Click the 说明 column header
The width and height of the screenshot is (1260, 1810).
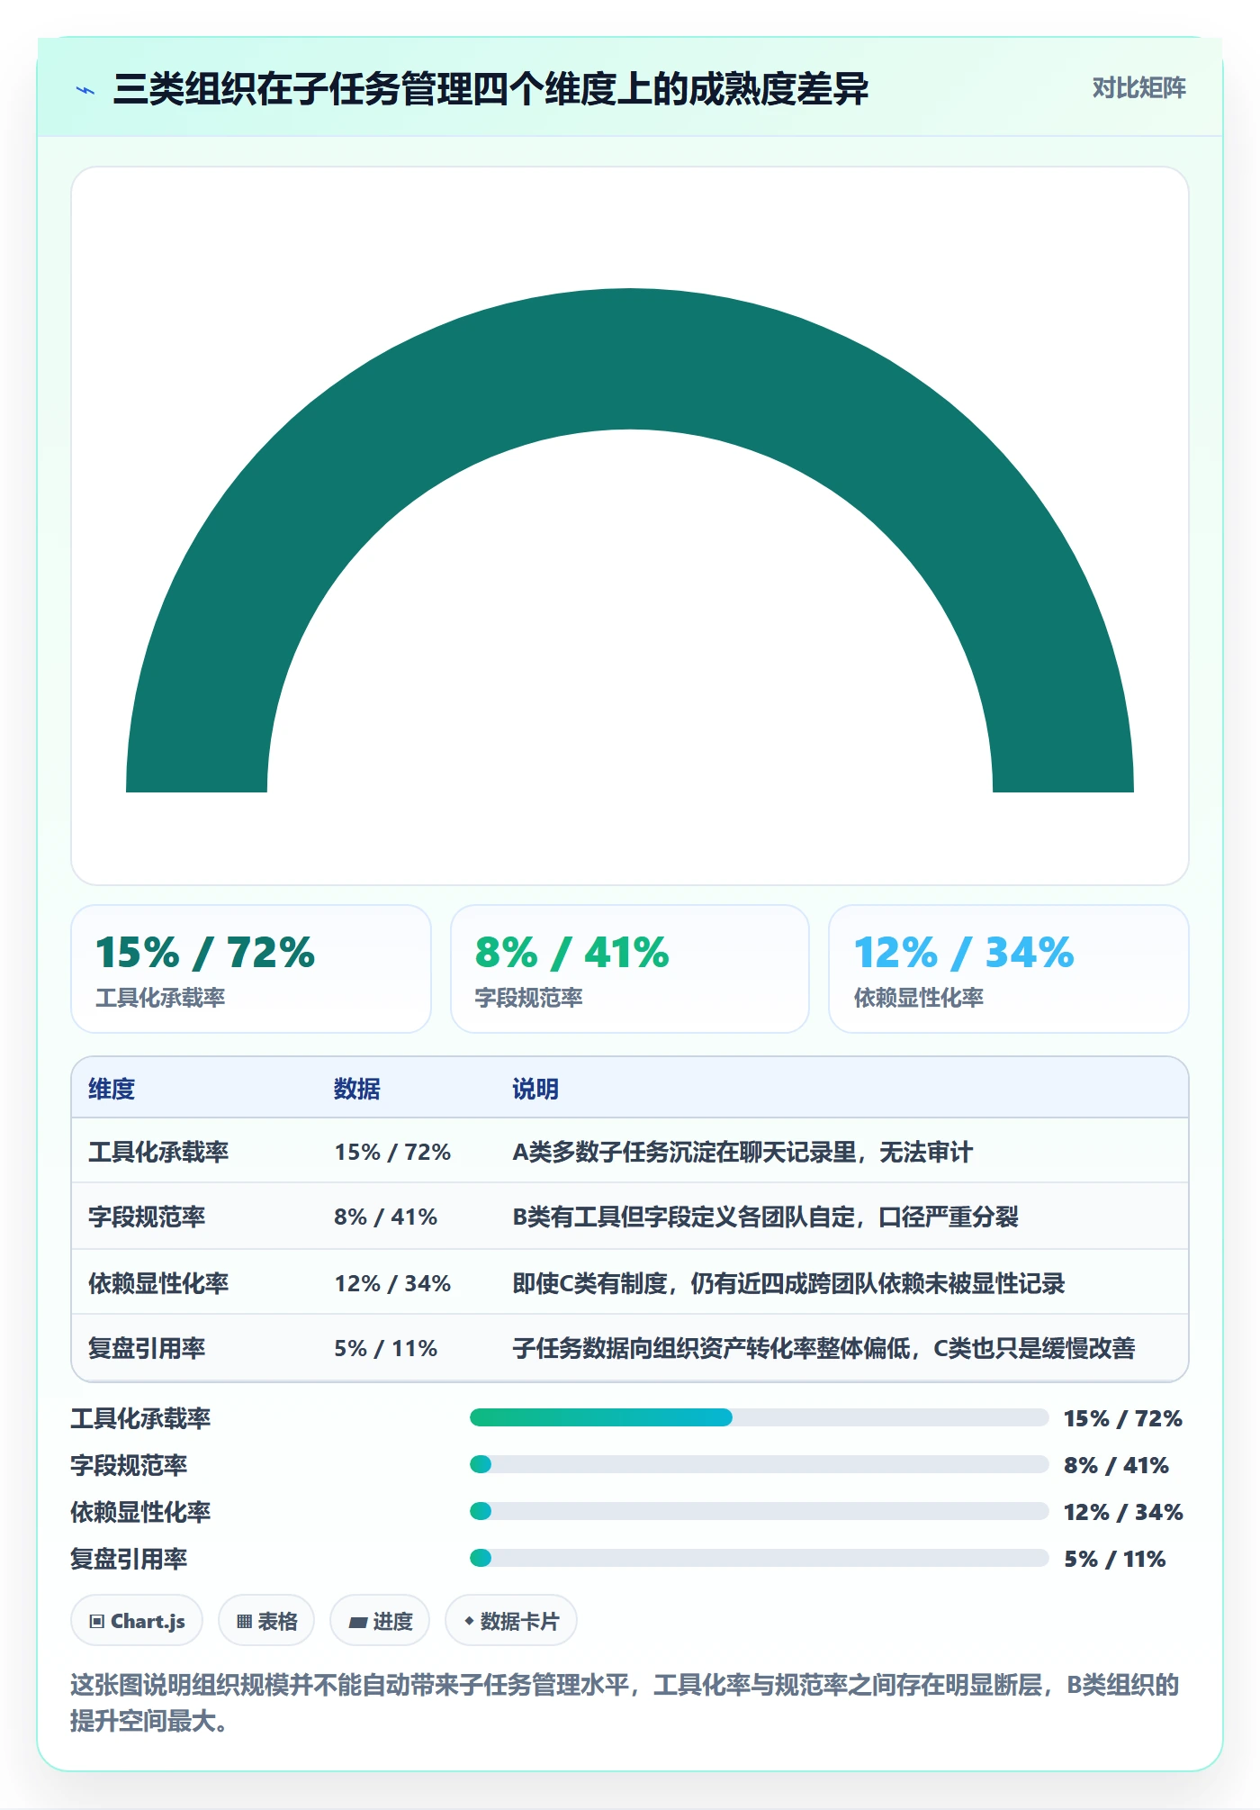point(535,1089)
